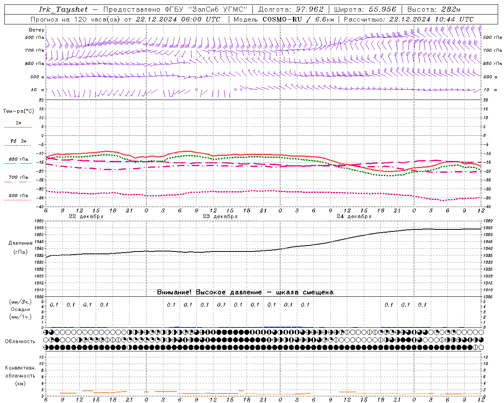Click the red 850 гПа legend line in temperature panel
504x403 pixels.
(x=18, y=164)
